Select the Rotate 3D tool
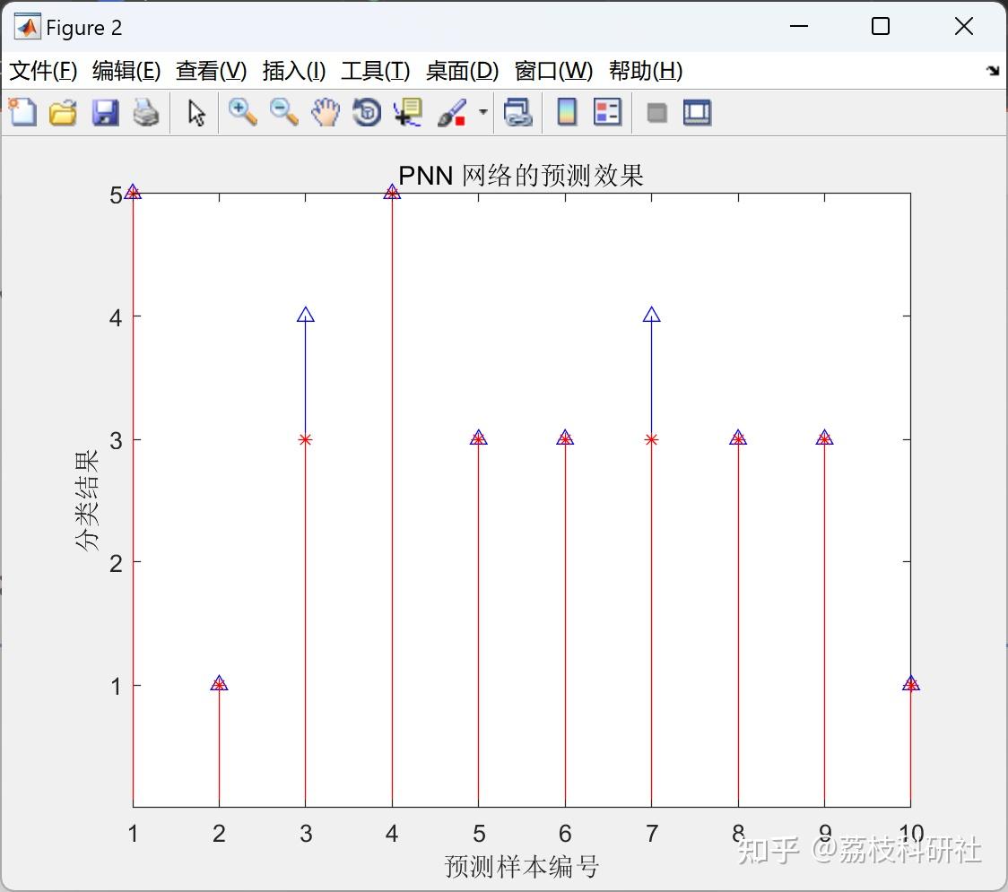1008x892 pixels. pyautogui.click(x=366, y=112)
